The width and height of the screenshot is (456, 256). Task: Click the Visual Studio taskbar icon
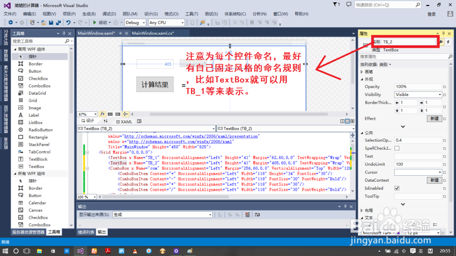click(80, 251)
